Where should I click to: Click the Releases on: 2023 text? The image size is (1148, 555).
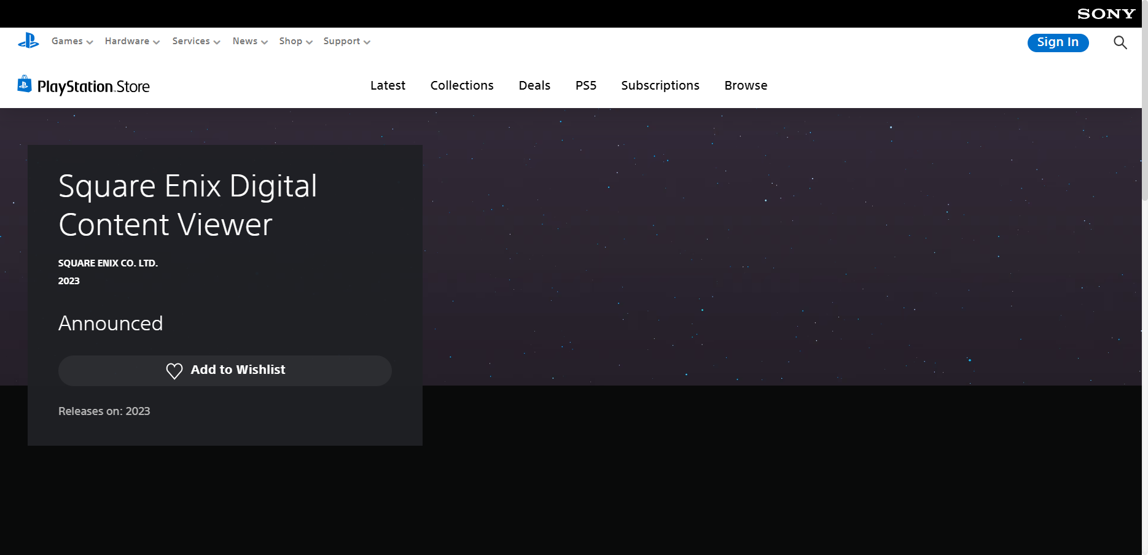pos(104,411)
